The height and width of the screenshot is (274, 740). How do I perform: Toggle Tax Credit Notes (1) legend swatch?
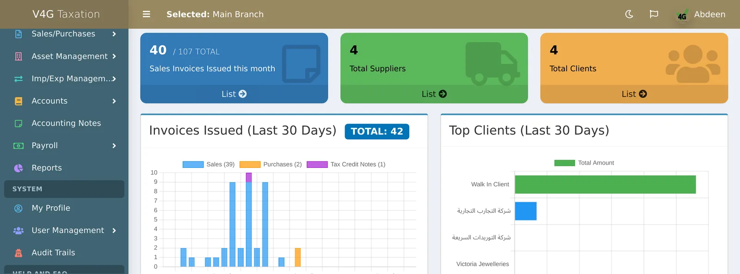317,165
